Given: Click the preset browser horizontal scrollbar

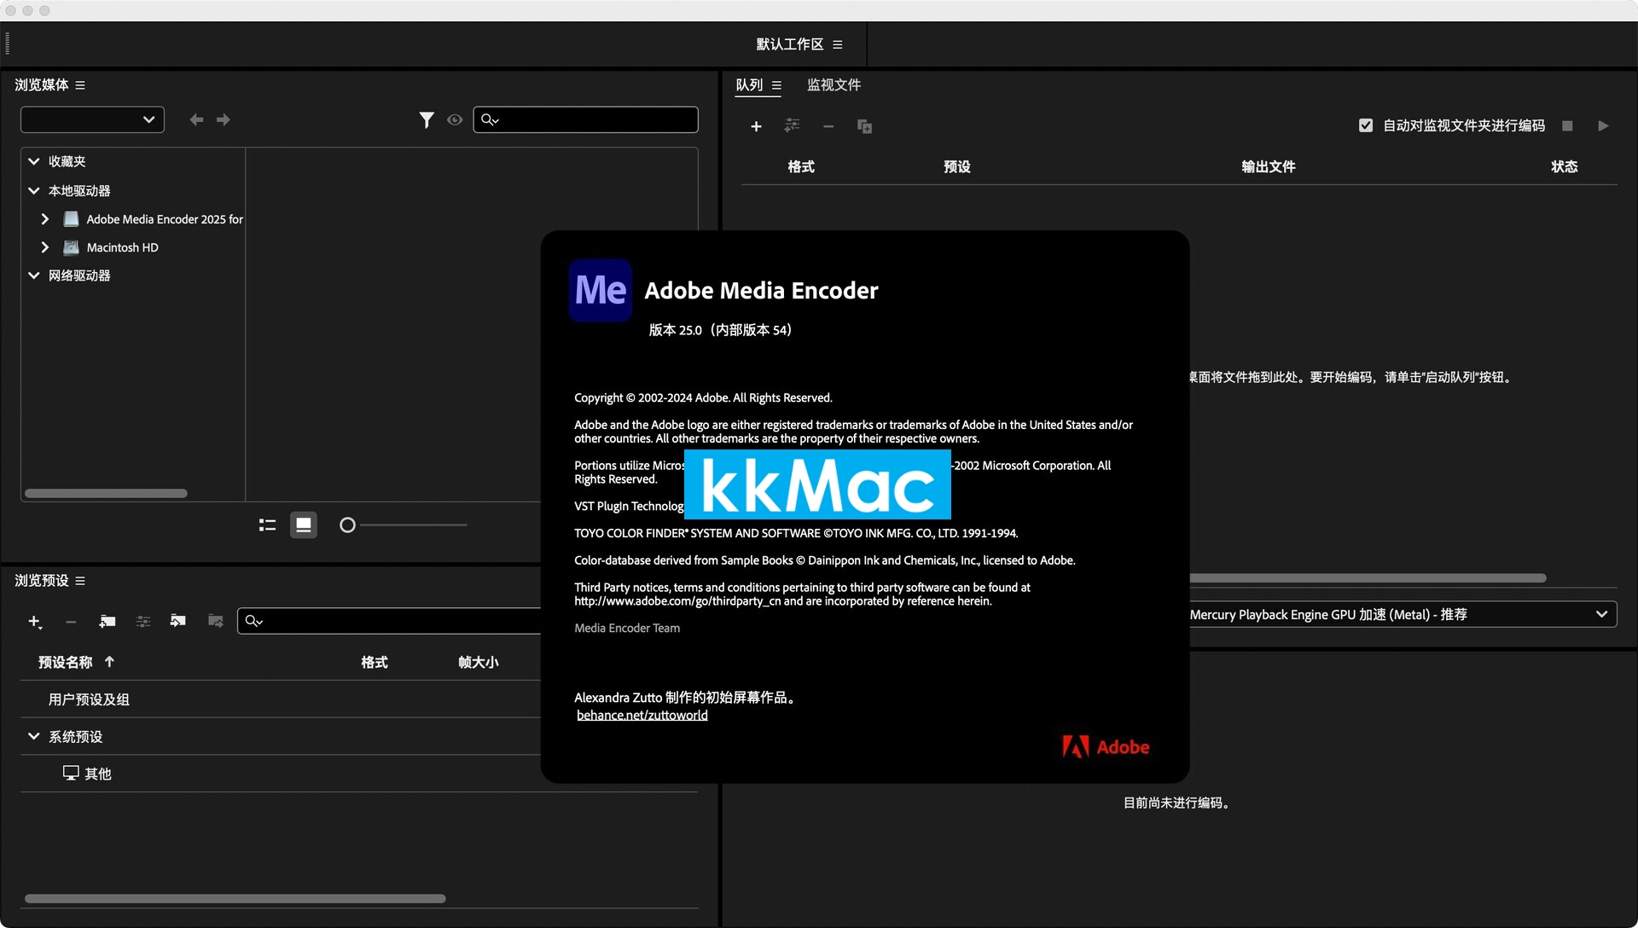Looking at the screenshot, I should (235, 898).
